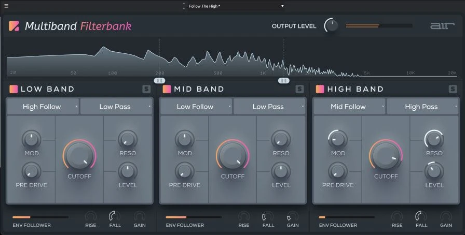Screen dimensions: 465x235
Task: Click the OUTPUT LEVEL label
Action: [294, 26]
